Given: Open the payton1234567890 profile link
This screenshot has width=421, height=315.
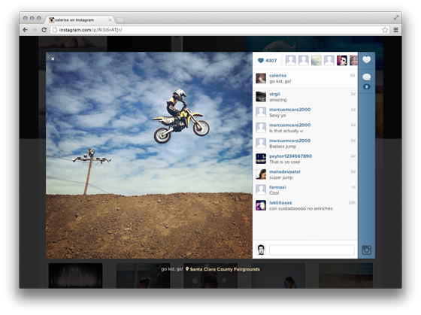Looking at the screenshot, I should (290, 156).
